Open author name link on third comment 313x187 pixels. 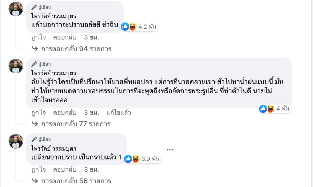coord(54,148)
